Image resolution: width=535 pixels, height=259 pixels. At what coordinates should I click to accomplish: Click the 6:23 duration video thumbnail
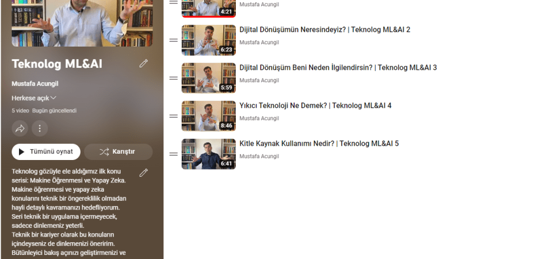pos(208,40)
